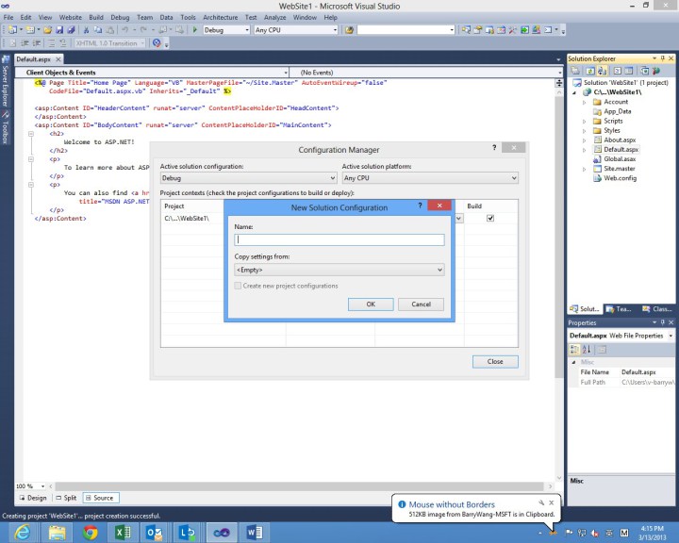Viewport: 679px width, 543px height.
Task: Expand the Account folder in Solution Explorer
Action: point(584,102)
